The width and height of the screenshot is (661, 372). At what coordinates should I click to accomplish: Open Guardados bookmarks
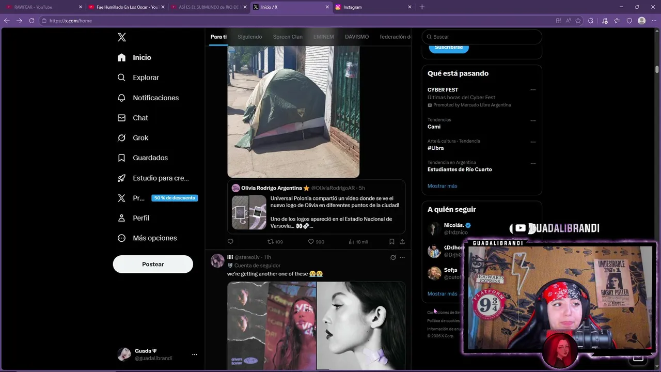(x=143, y=158)
